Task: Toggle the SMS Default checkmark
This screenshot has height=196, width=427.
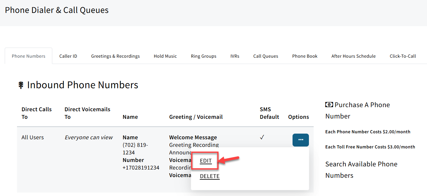Action: pyautogui.click(x=262, y=137)
